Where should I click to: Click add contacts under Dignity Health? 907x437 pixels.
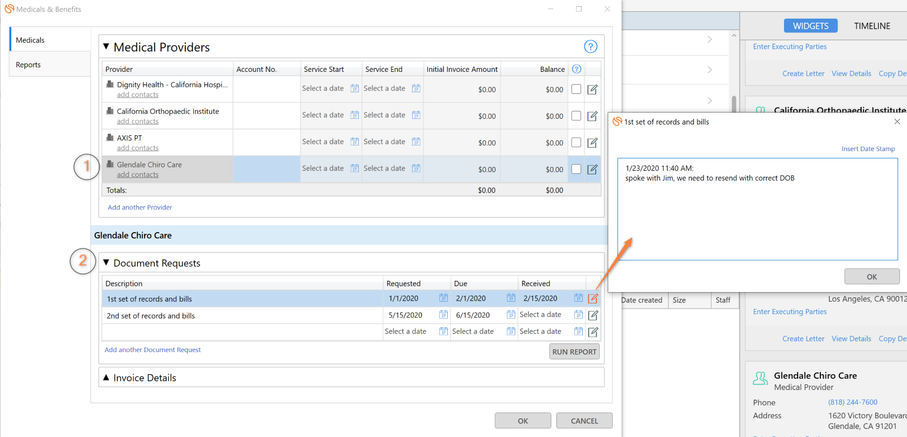click(x=138, y=95)
